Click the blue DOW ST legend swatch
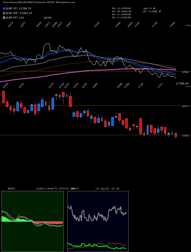This screenshot has width=191, height=252. (4, 8)
